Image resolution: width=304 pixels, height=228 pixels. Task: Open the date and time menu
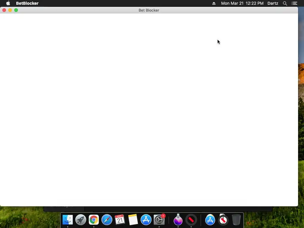pos(242,3)
